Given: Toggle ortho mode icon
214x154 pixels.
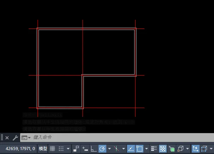Looking at the screenshot, I should (x=94, y=149).
